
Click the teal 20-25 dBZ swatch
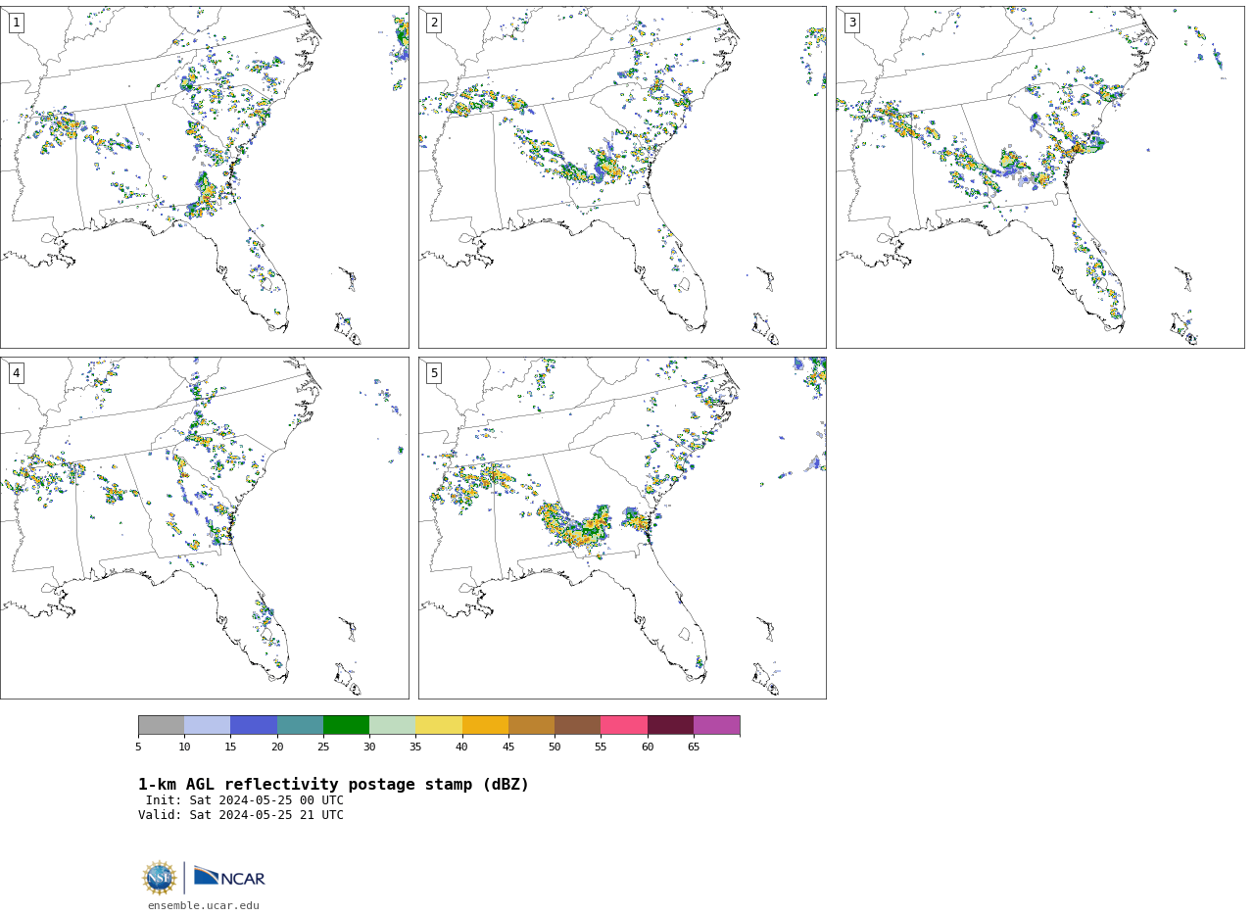[300, 725]
